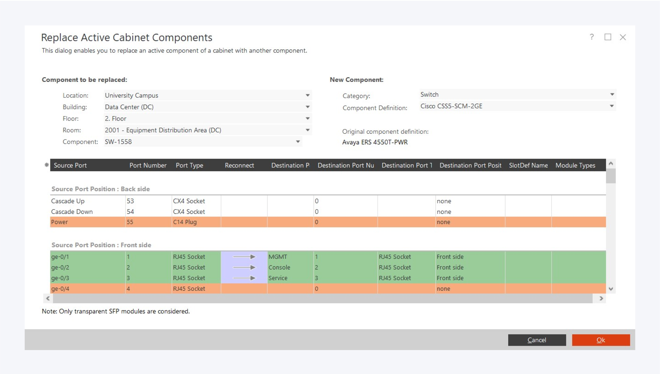Image resolution: width=660 pixels, height=374 pixels.
Task: Open the Component SW-1558 dropdown
Action: 298,142
